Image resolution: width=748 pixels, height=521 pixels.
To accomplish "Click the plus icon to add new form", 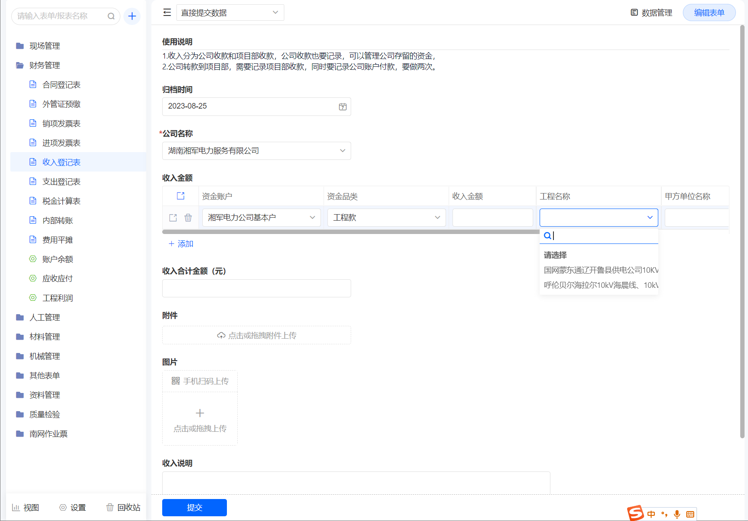I will [132, 16].
